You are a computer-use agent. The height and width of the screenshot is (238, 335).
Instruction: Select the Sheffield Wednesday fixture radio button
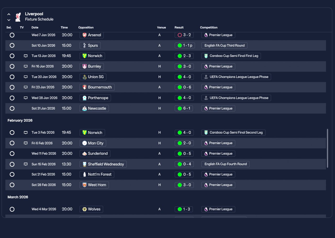12,164
